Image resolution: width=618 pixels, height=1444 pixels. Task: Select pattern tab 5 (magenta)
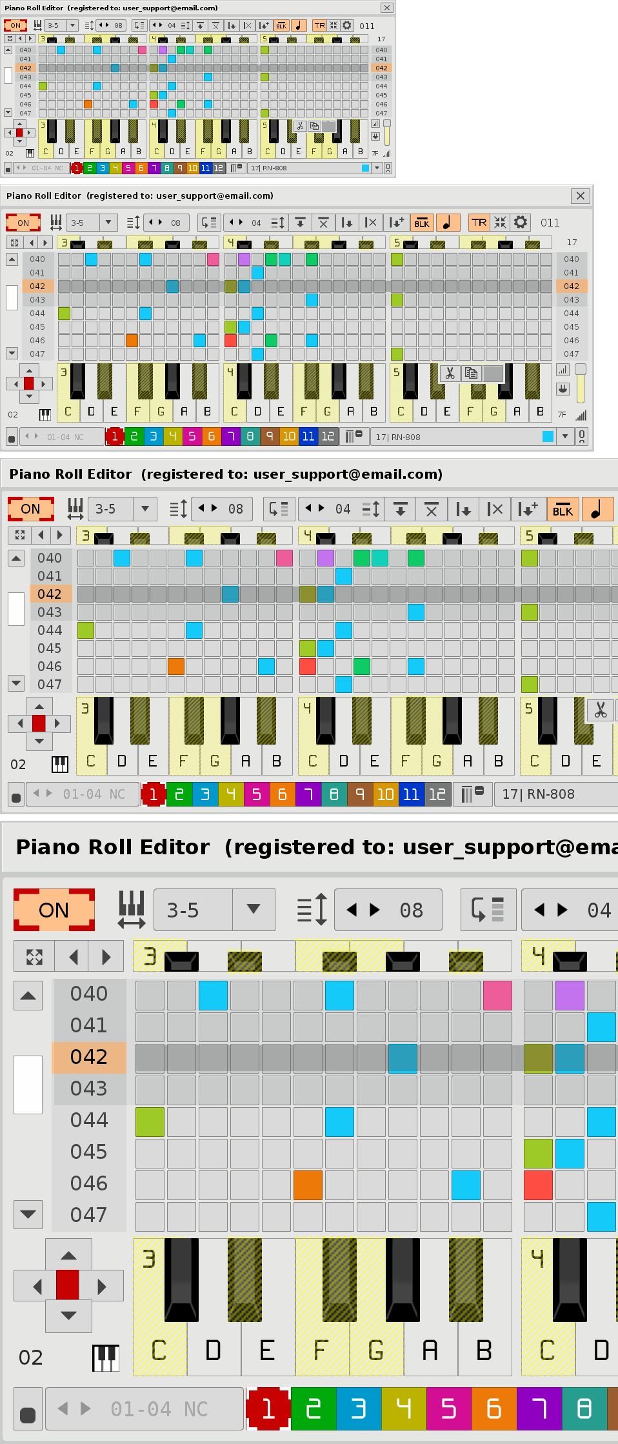coord(192,437)
